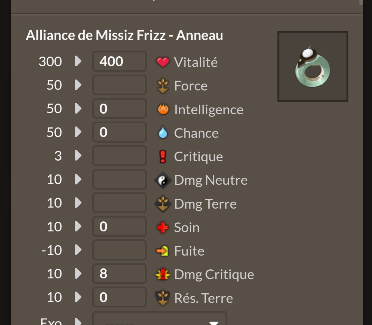Click the empty Dmg Terre input box
The width and height of the screenshot is (372, 325).
[119, 203]
